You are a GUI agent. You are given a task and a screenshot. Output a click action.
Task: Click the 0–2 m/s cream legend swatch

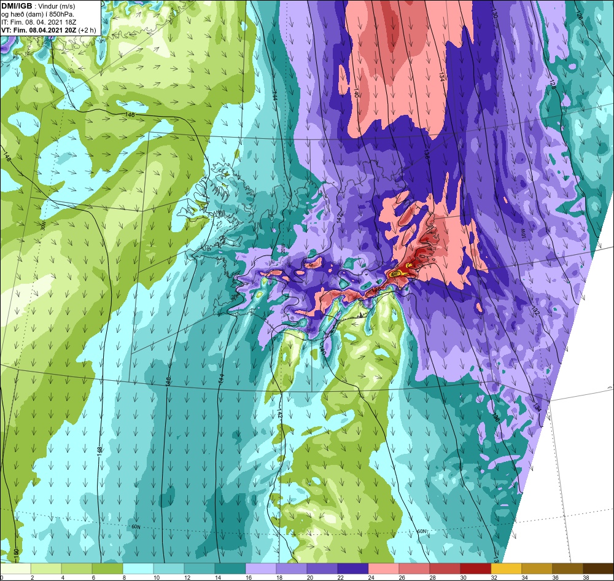click(x=16, y=569)
